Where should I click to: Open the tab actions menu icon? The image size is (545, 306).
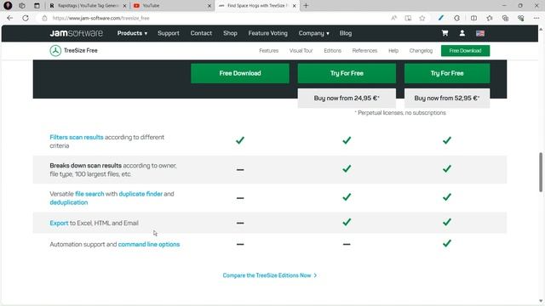click(37, 6)
